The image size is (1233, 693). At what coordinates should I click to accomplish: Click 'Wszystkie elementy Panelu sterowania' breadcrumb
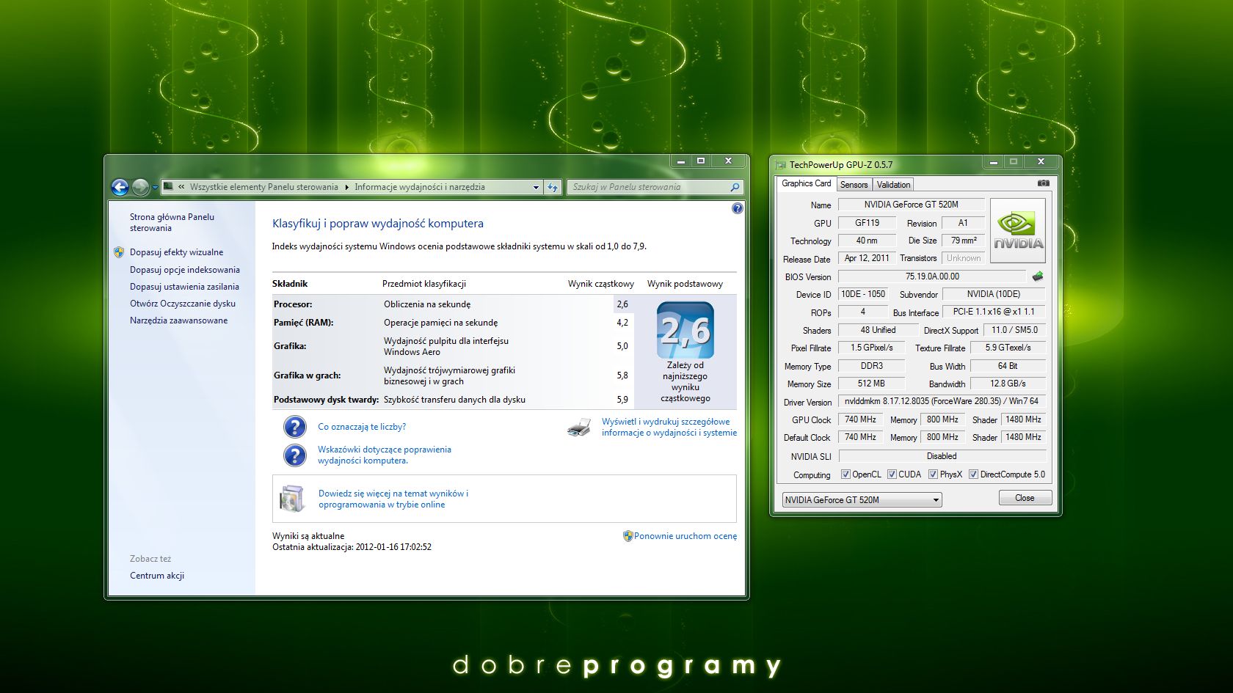tap(264, 187)
